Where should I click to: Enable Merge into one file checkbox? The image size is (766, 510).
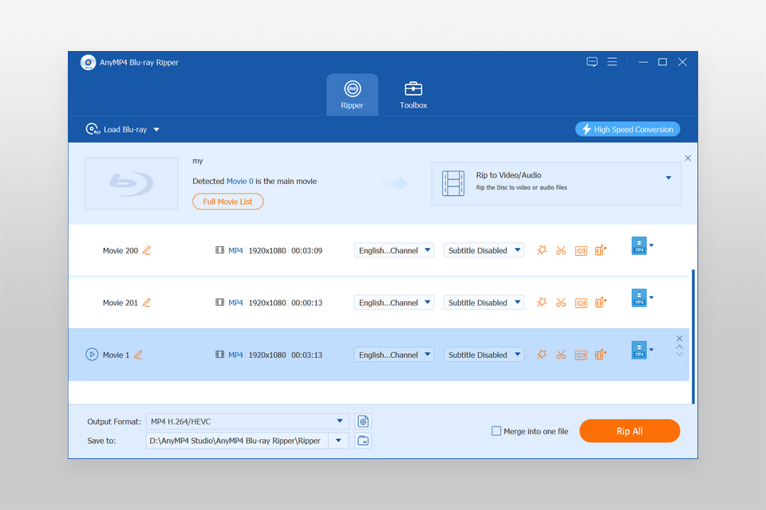(x=496, y=431)
